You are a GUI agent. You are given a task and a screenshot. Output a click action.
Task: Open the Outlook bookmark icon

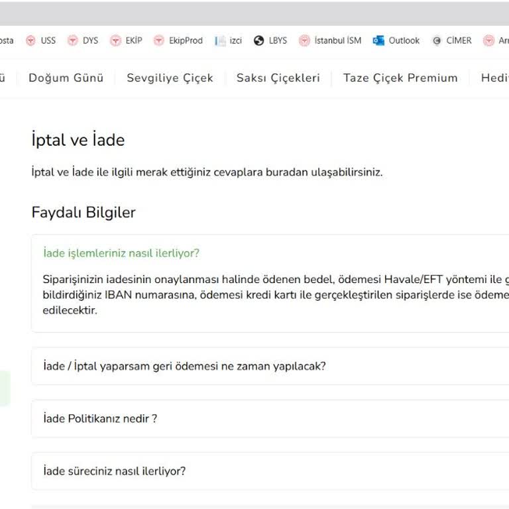click(378, 40)
